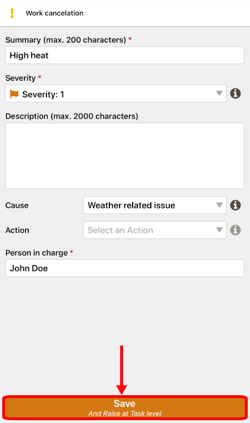Image resolution: width=250 pixels, height=423 pixels.
Task: Click inside the empty Description text area
Action: [125, 156]
